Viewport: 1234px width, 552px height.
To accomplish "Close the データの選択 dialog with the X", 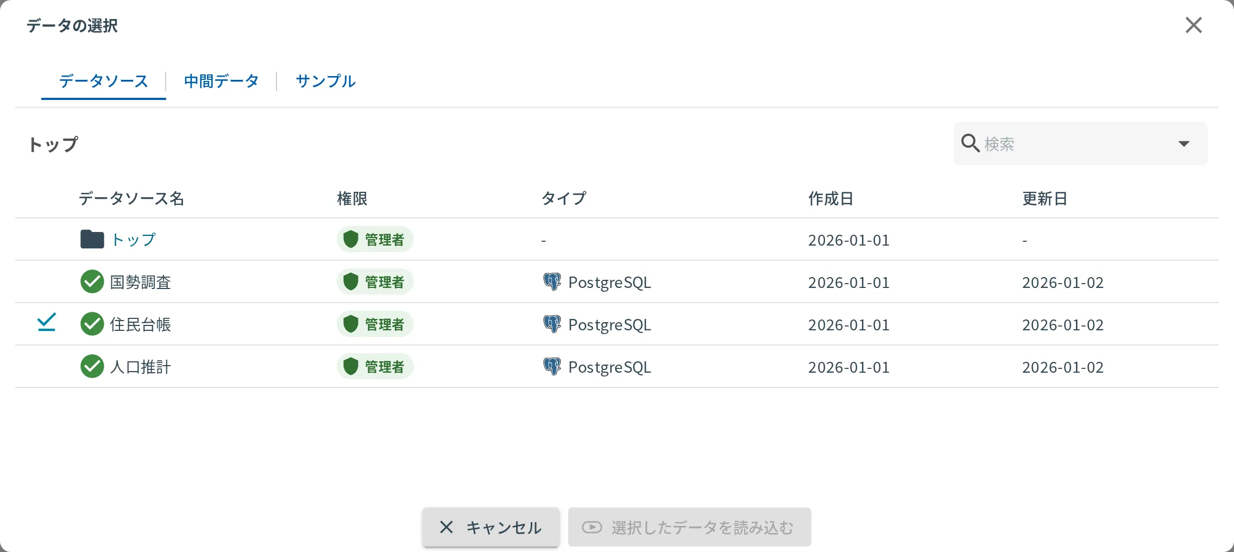I will pyautogui.click(x=1194, y=25).
